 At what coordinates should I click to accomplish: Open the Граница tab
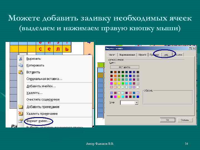(x=154, y=55)
